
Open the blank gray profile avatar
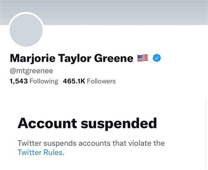pyautogui.click(x=26, y=30)
